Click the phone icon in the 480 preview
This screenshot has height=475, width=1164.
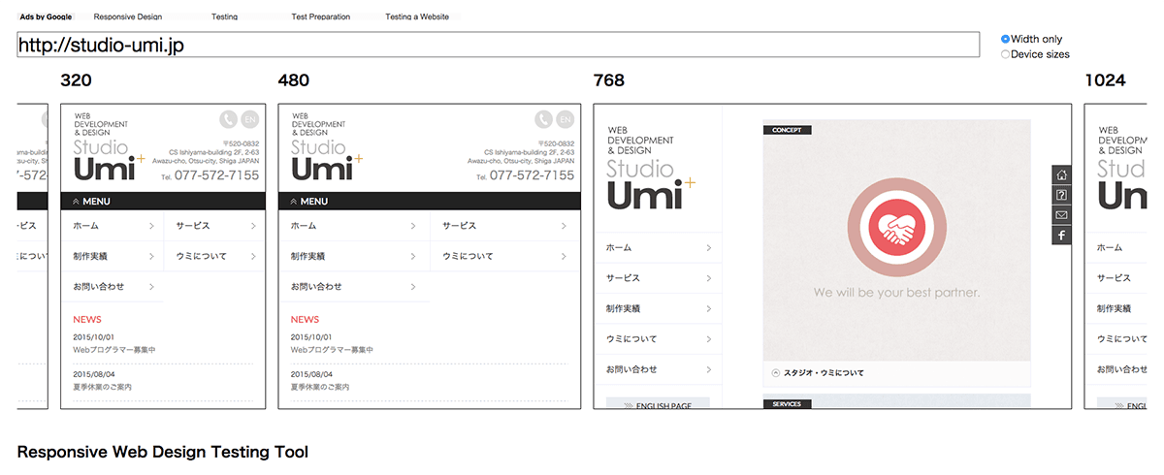[543, 120]
